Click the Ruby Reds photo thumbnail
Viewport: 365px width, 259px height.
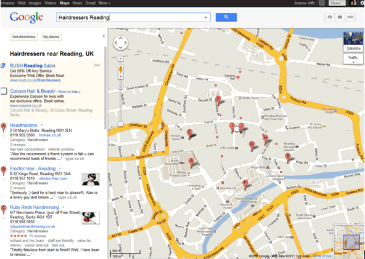click(91, 218)
